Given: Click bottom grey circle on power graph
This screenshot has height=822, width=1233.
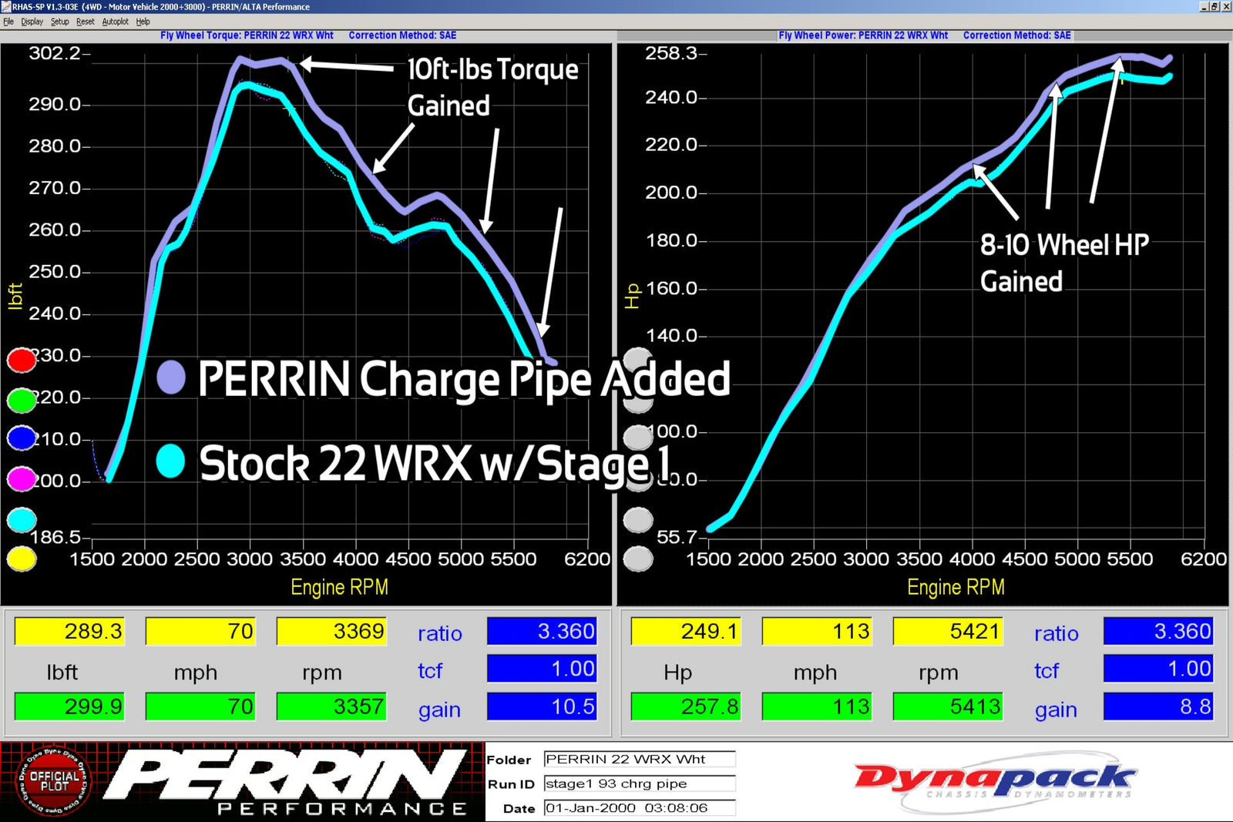Looking at the screenshot, I should tap(638, 559).
